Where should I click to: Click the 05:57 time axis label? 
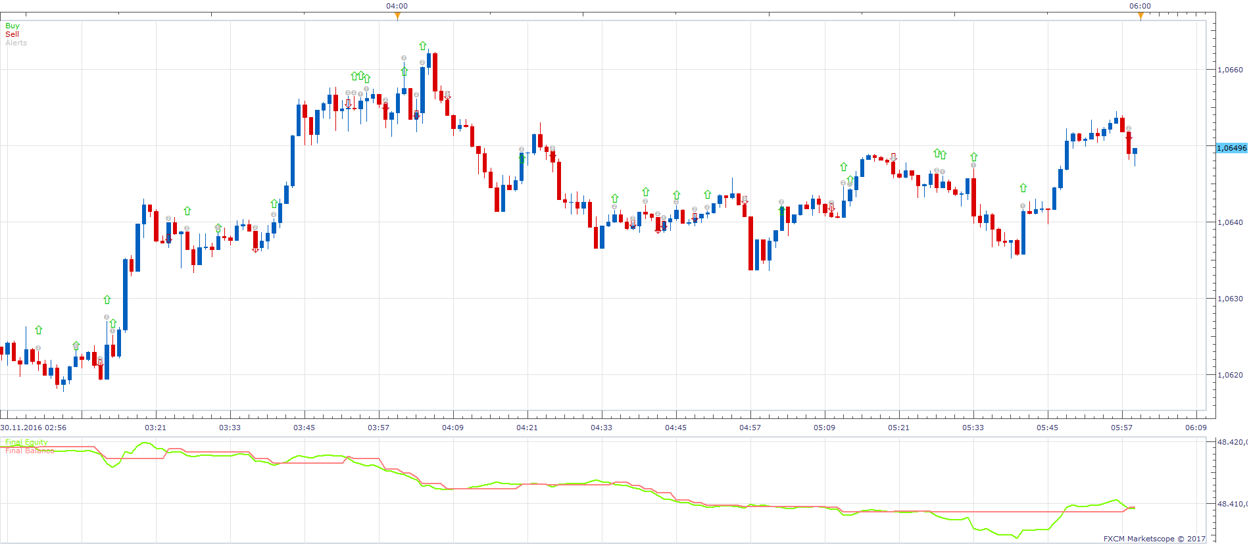point(1122,428)
